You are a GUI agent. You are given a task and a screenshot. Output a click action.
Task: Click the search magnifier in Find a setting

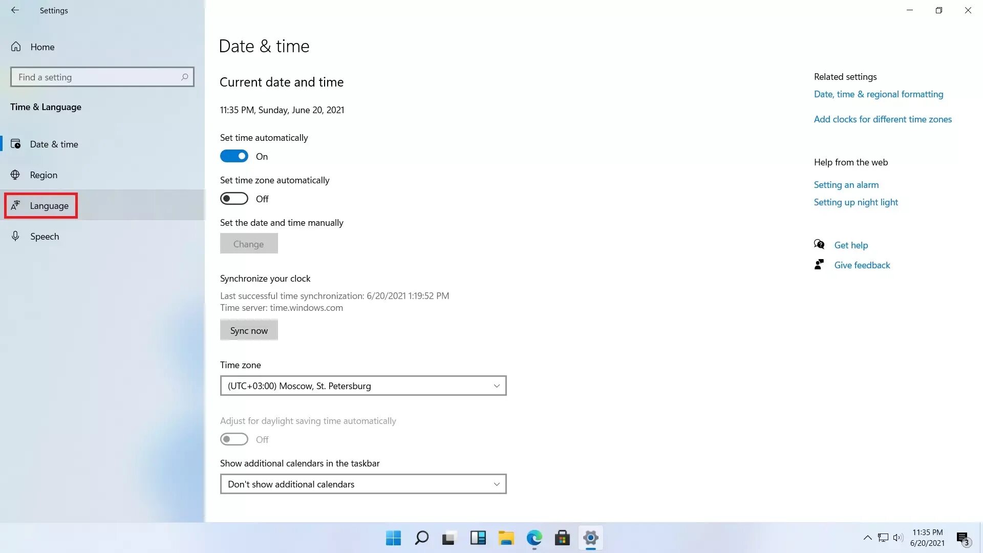[184, 77]
